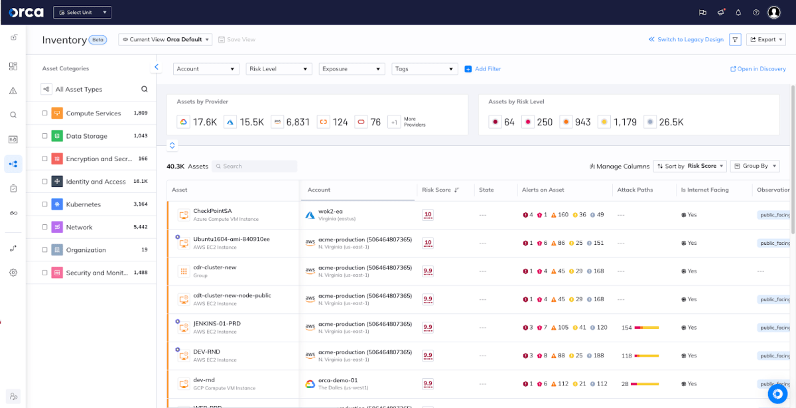The height and width of the screenshot is (408, 796).
Task: Click the Risk Score column sort icon
Action: (456, 190)
